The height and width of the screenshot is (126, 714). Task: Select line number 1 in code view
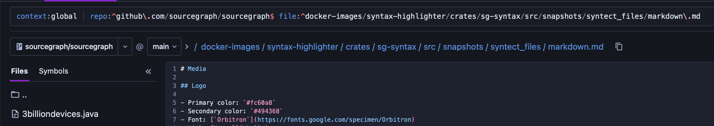tap(175, 69)
